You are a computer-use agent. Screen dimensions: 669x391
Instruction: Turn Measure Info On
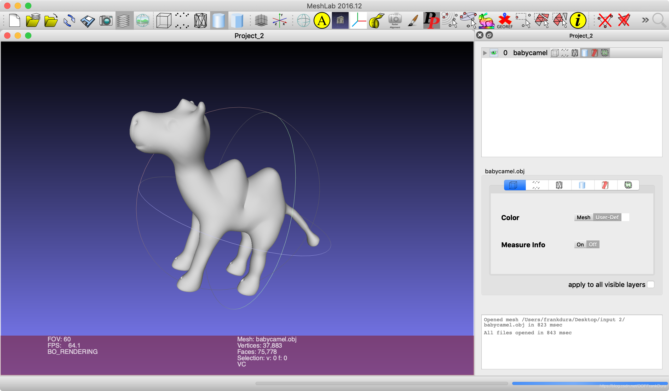click(x=580, y=244)
